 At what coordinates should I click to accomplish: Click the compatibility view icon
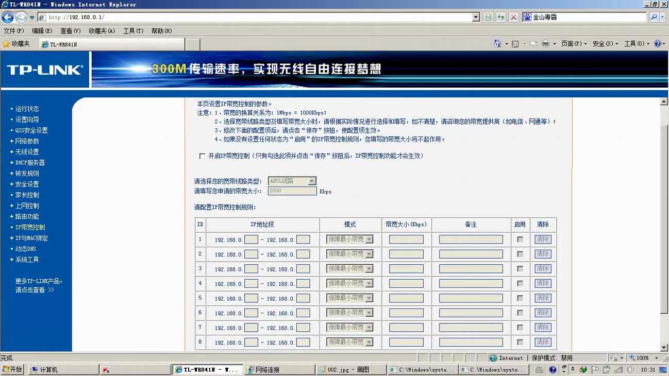(x=488, y=17)
